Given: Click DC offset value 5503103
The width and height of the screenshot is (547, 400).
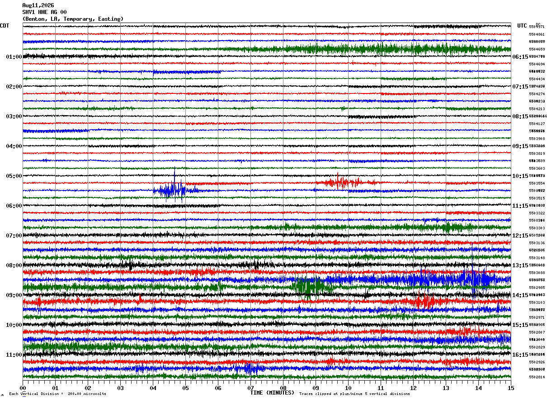Looking at the screenshot, I should (537, 302).
